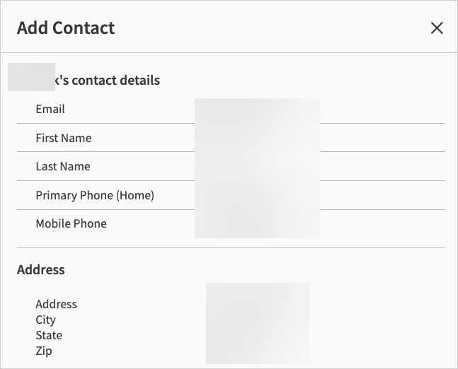Select the Mobile Phone label
Screen dimensions: 458x369
pos(71,223)
